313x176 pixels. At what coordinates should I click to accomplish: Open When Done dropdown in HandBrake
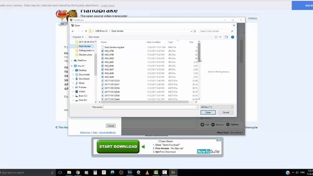237,132
